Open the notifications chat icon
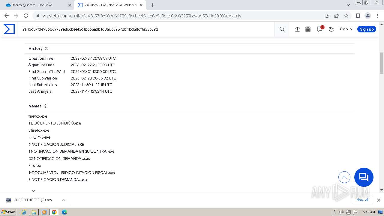 coord(320,29)
